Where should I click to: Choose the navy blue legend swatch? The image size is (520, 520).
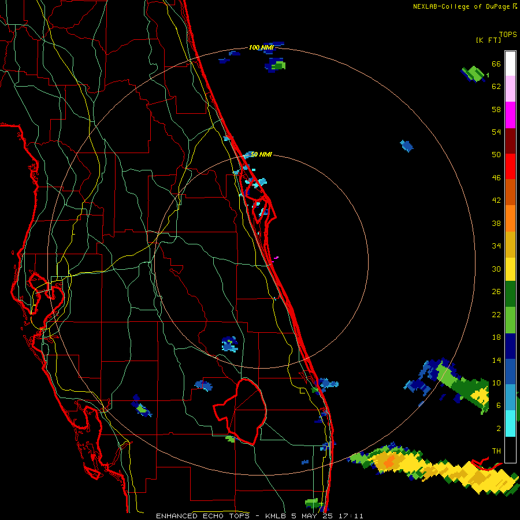(510, 346)
